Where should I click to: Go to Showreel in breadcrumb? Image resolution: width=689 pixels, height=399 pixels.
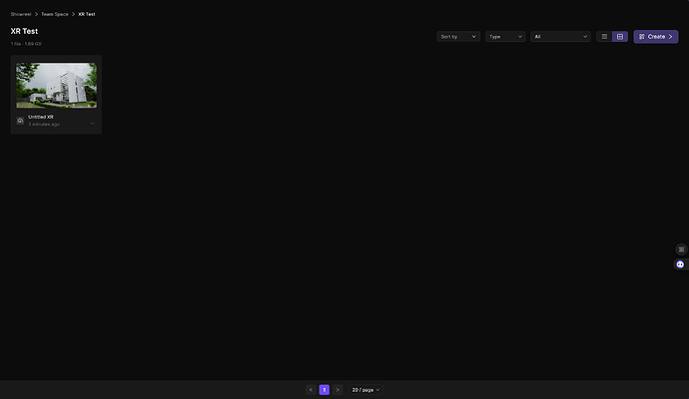[21, 14]
